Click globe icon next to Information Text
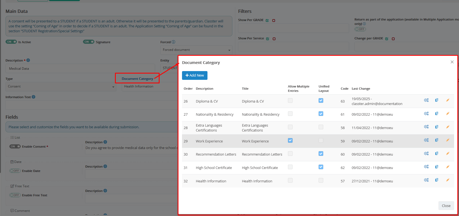The height and width of the screenshot is (216, 459). (33, 97)
